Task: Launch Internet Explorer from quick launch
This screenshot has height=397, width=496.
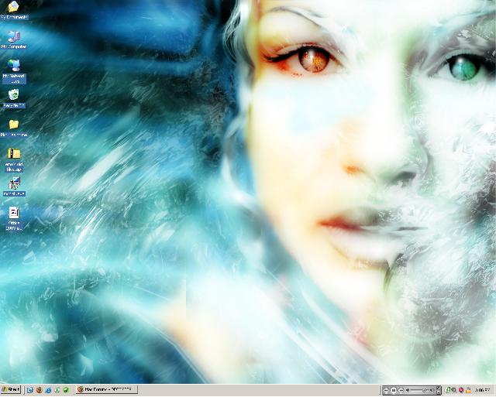Action: 48,390
